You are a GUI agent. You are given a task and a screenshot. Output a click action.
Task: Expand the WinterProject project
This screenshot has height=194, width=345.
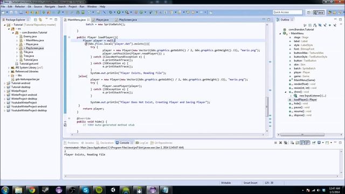(x=5, y=91)
